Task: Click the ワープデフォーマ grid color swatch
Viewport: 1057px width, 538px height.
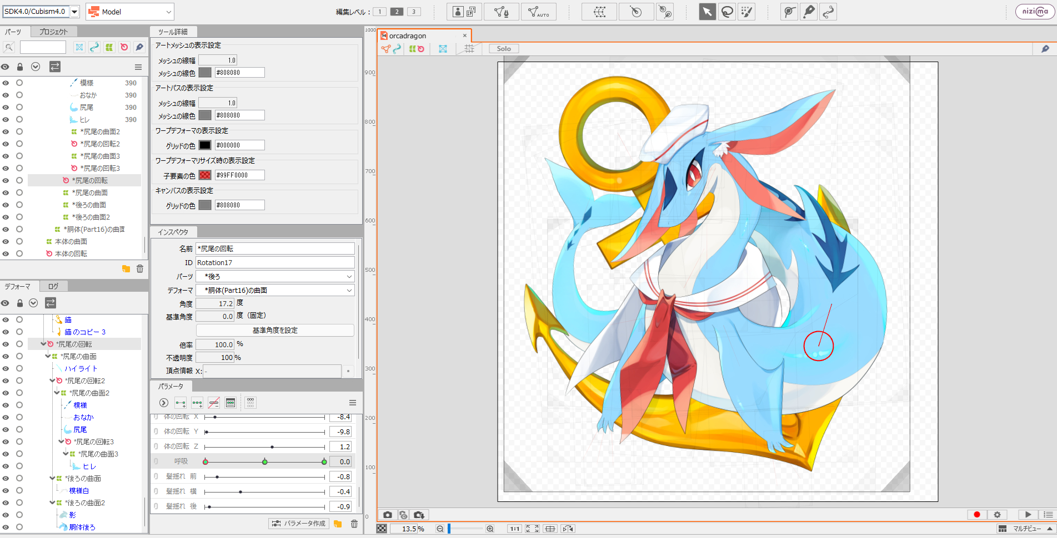Action: 205,145
